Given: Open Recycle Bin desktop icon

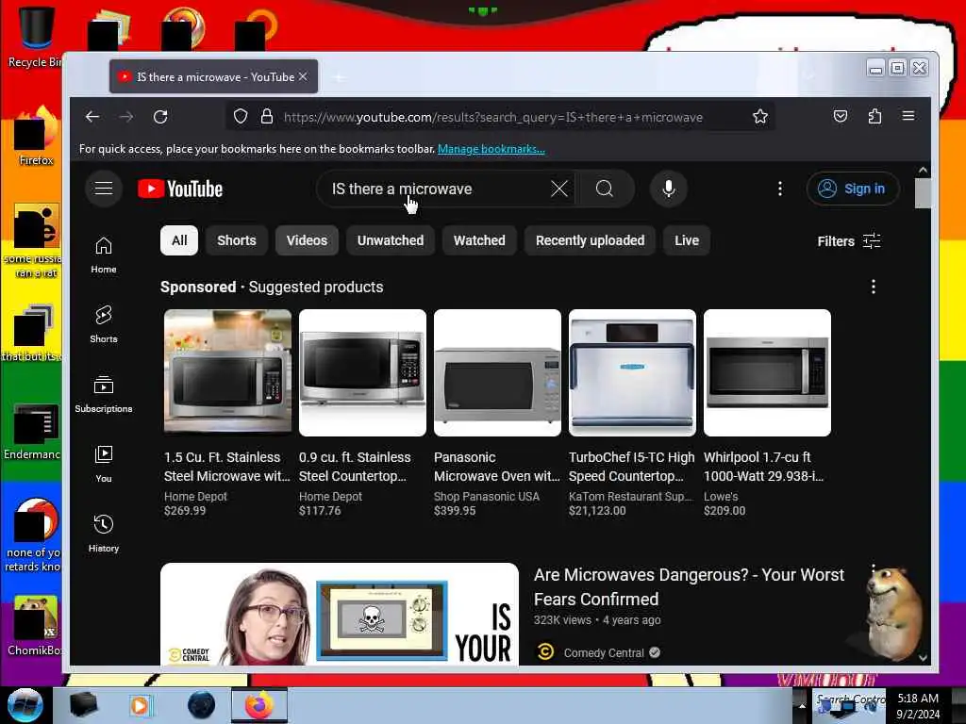Looking at the screenshot, I should (34, 37).
